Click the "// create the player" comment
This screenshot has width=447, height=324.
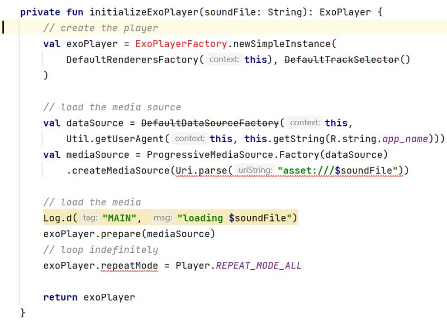101,28
